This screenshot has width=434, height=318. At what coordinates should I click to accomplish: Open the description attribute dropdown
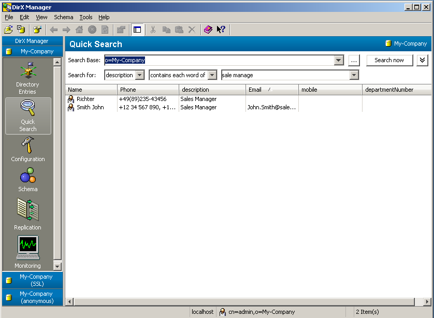(140, 76)
